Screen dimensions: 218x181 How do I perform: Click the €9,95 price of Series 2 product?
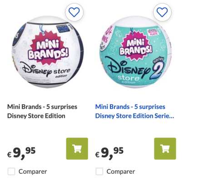coord(109,153)
